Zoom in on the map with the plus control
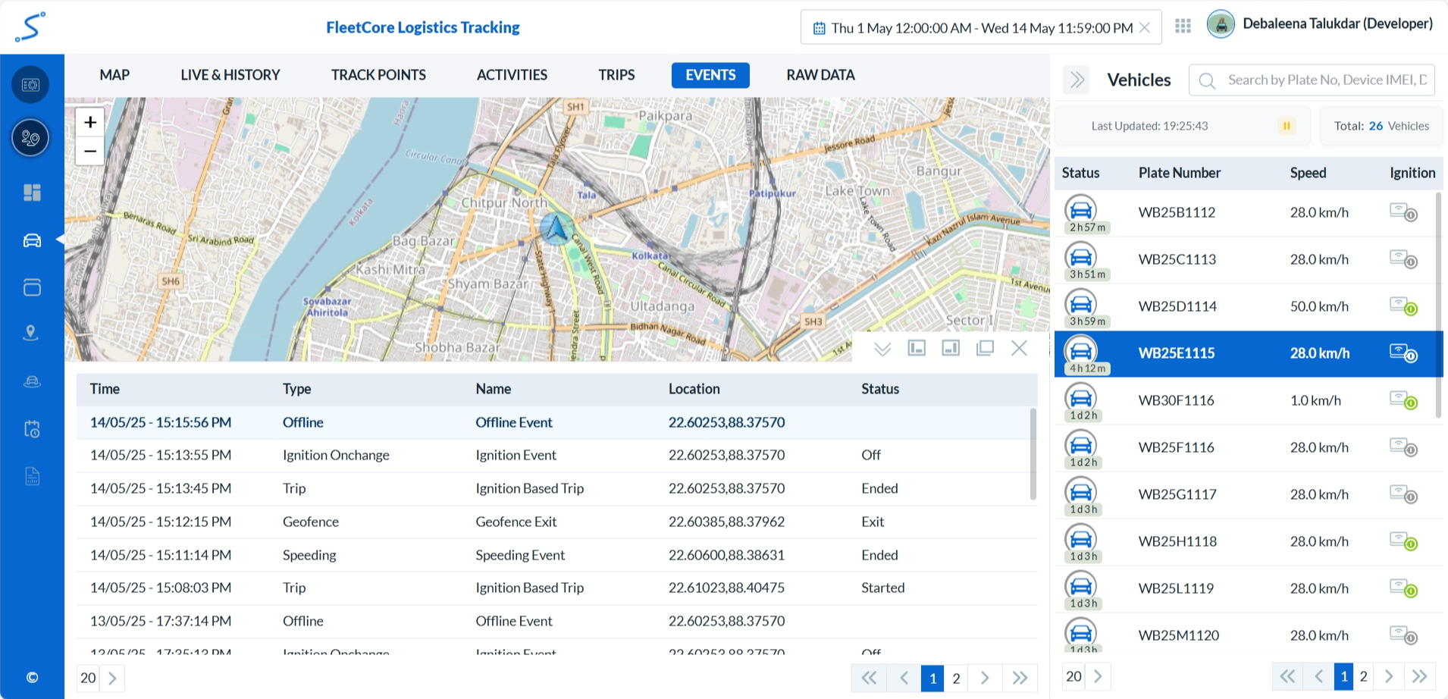This screenshot has width=1448, height=699. pos(89,121)
